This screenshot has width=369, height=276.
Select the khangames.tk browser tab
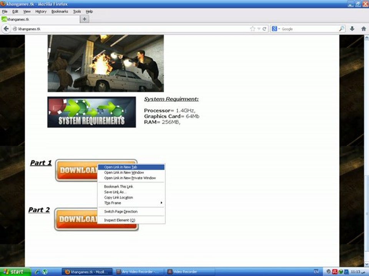[x=40, y=19]
